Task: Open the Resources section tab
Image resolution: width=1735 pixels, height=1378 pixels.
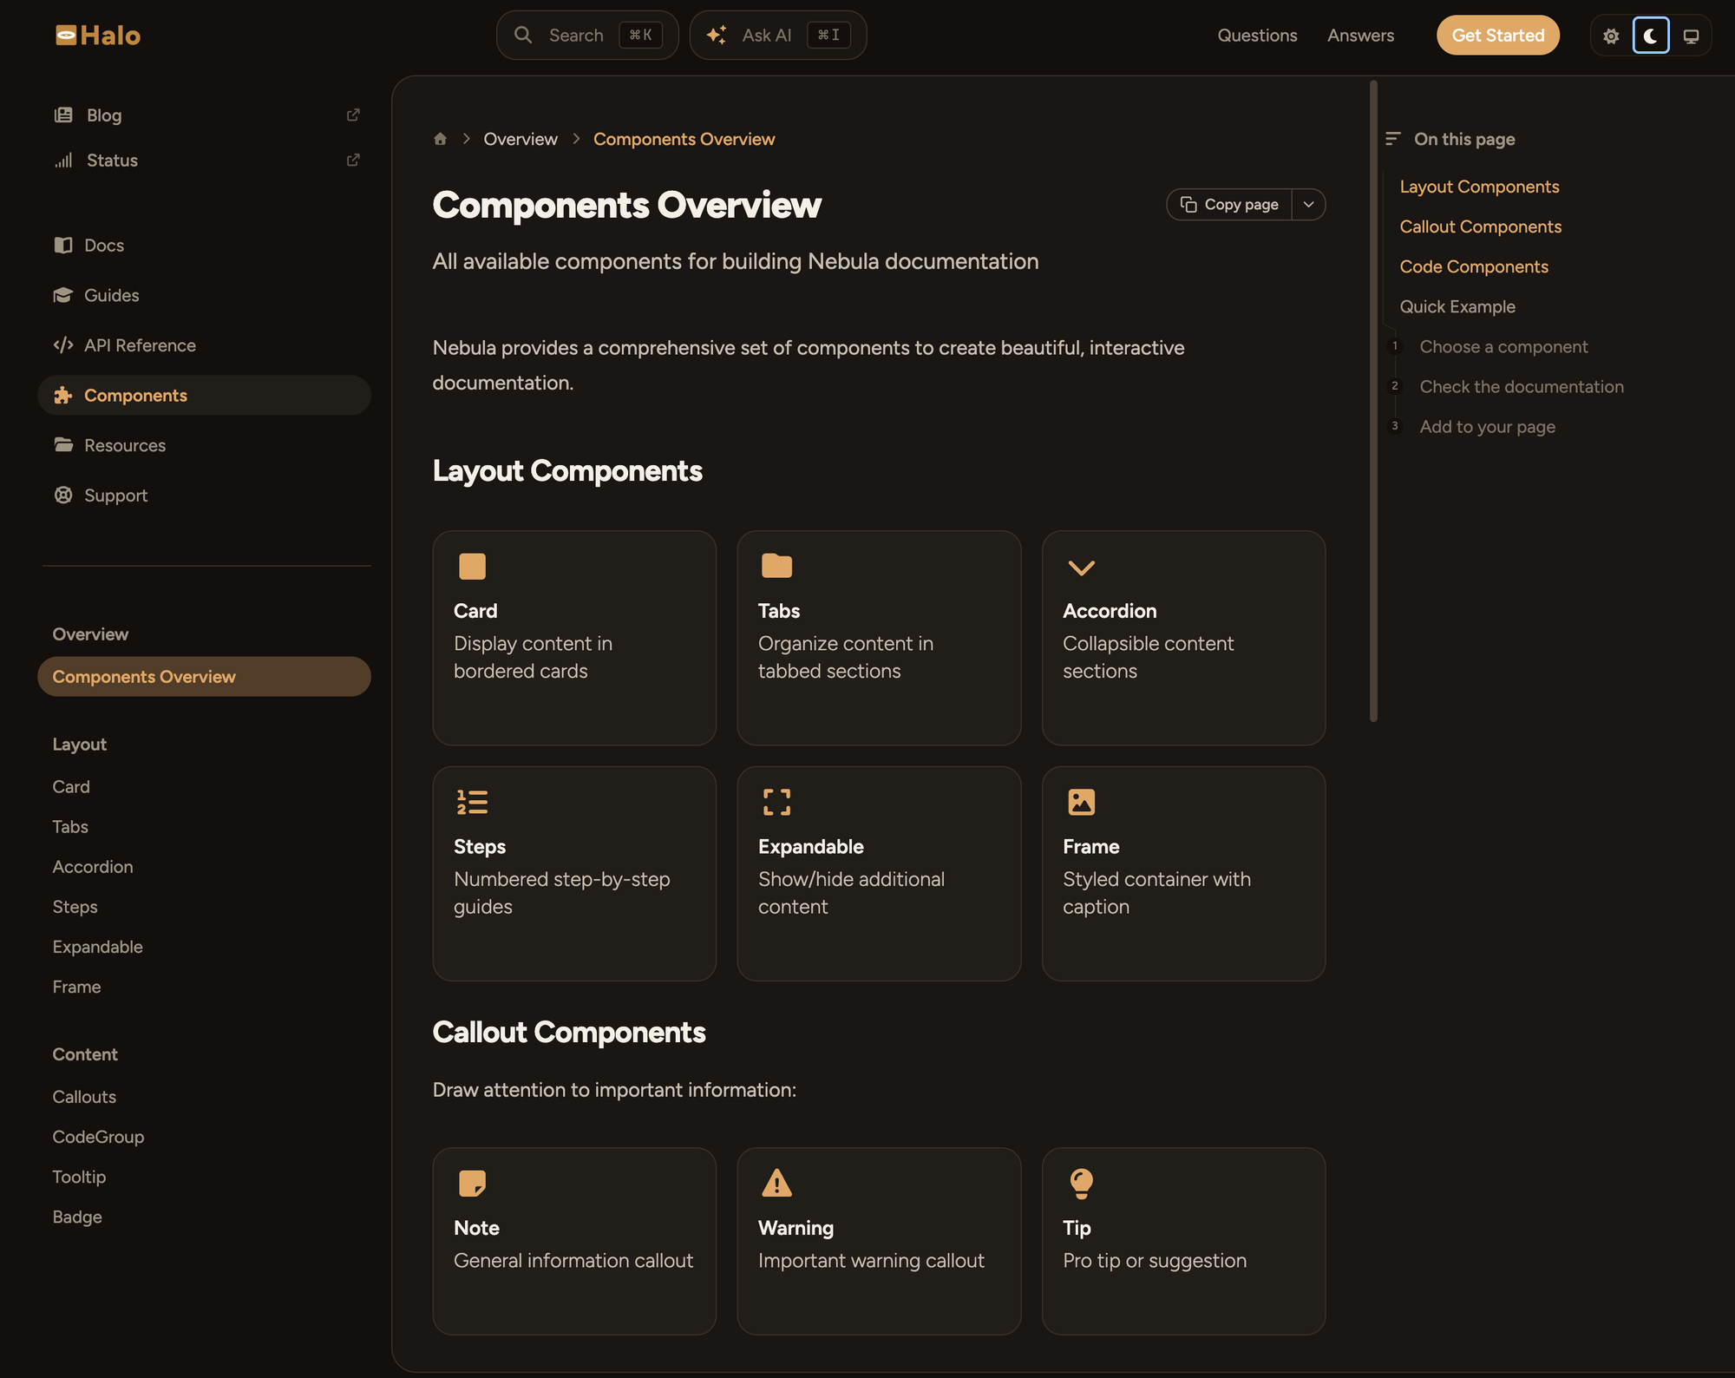Action: pos(205,445)
